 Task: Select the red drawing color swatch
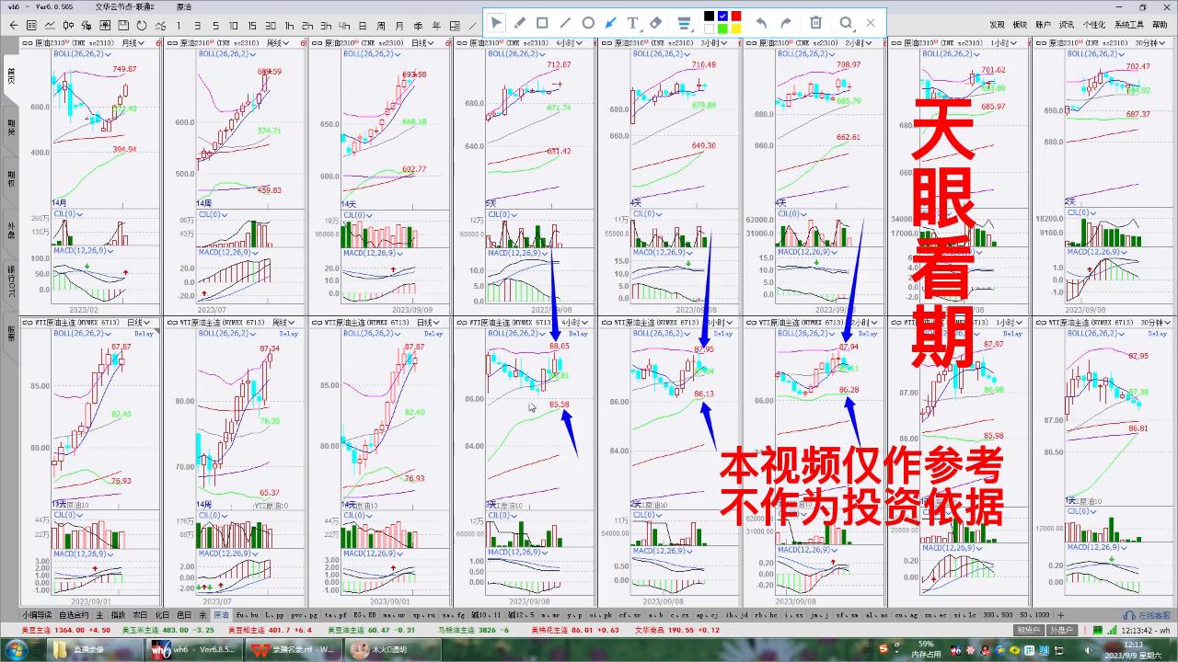coord(734,15)
